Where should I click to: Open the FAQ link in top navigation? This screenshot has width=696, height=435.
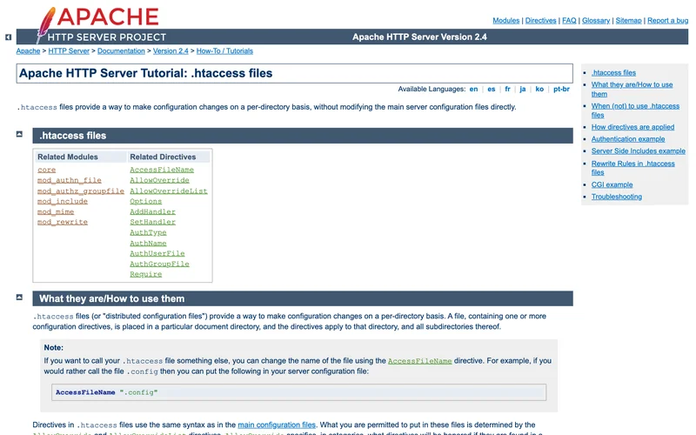pos(569,20)
